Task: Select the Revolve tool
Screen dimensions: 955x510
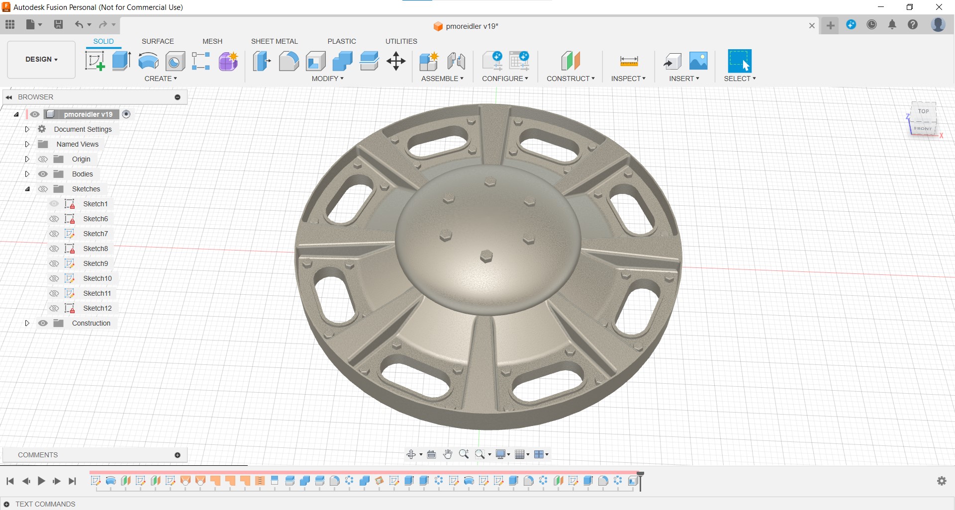Action: 148,61
